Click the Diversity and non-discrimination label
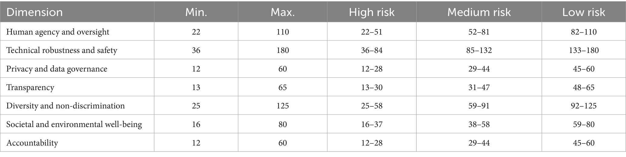 [x=65, y=106]
